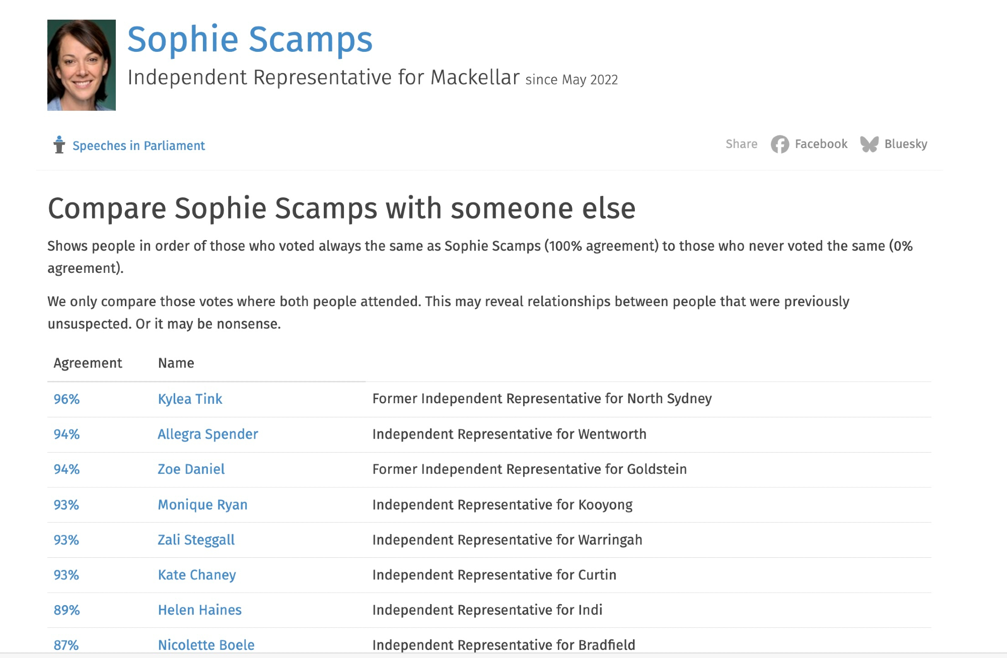The width and height of the screenshot is (1007, 658).
Task: Open Kylea Tink's profile
Action: click(190, 399)
